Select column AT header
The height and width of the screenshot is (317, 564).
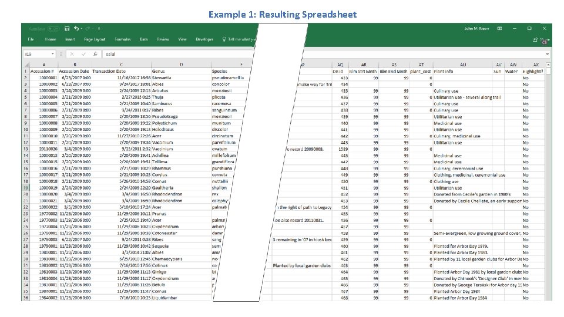pyautogui.click(x=421, y=65)
